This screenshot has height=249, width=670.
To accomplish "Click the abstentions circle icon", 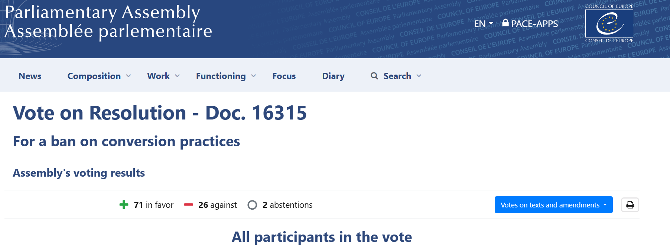I will click(252, 205).
